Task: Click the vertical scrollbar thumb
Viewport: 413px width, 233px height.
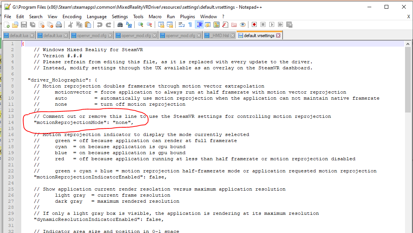Action: click(408, 80)
